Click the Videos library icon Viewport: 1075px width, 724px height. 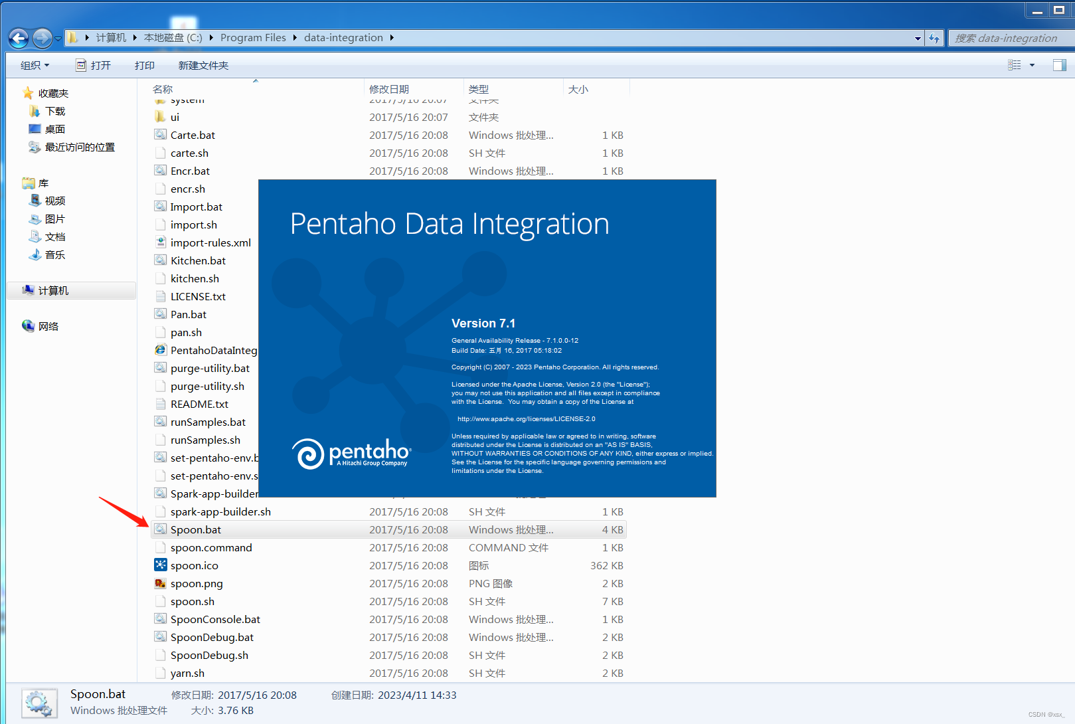tap(35, 201)
